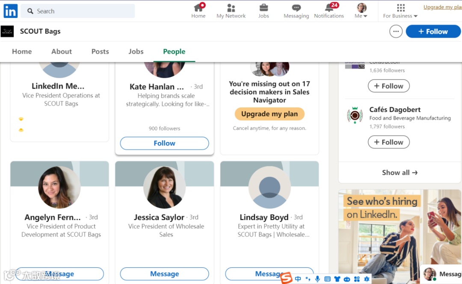Activate the IME voice input microphone
The image size is (462, 284).
[x=317, y=279]
